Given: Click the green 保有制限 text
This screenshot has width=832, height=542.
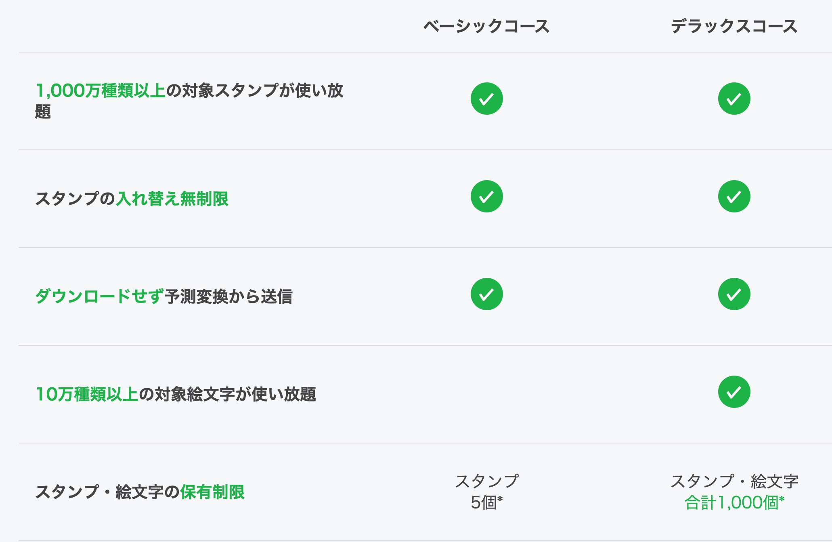Looking at the screenshot, I should [212, 492].
